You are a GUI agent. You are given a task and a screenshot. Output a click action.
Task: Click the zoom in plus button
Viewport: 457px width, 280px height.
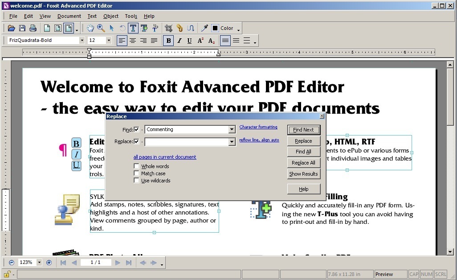(x=49, y=263)
